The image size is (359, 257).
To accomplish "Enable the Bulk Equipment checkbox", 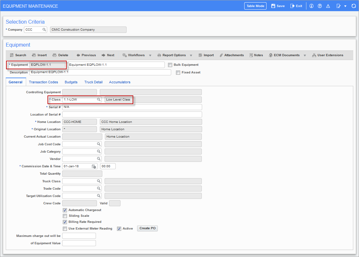I will tap(170, 65).
